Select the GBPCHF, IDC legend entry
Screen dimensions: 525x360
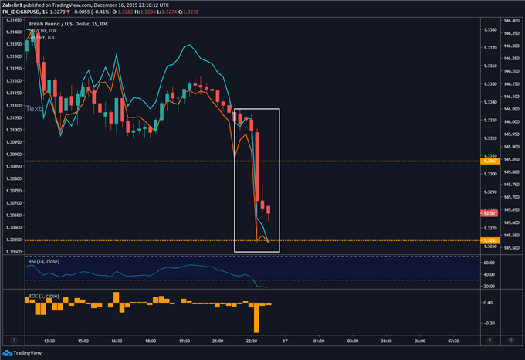pos(43,30)
